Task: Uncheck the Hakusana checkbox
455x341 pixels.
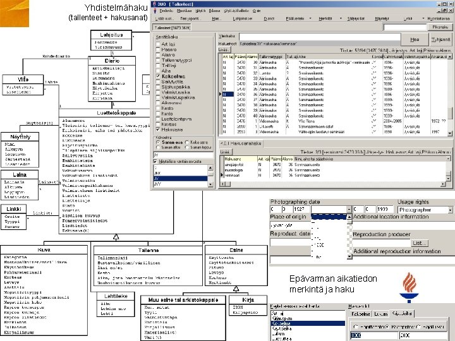Action: tap(158, 129)
